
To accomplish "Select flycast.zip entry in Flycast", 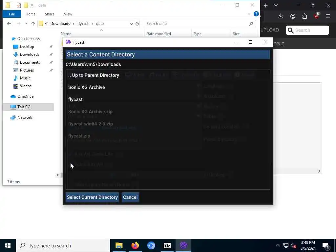I will tap(79, 136).
